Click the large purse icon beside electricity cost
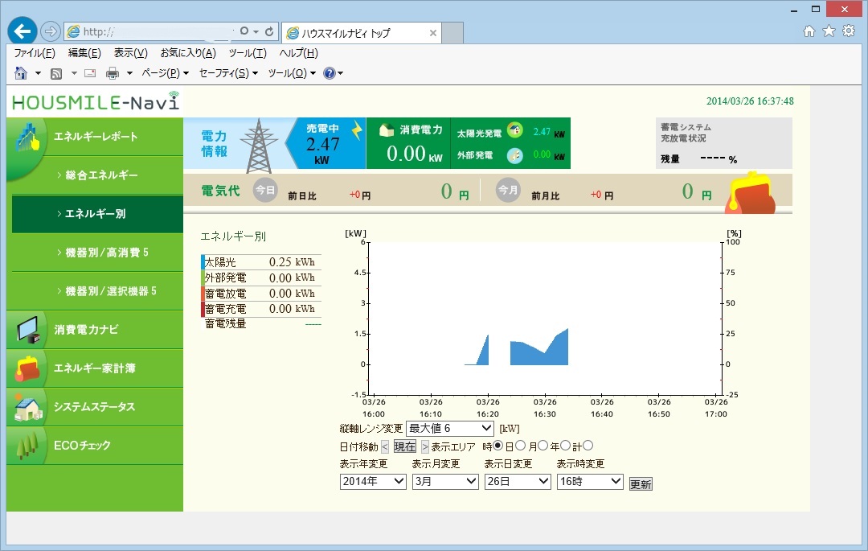 [x=751, y=193]
